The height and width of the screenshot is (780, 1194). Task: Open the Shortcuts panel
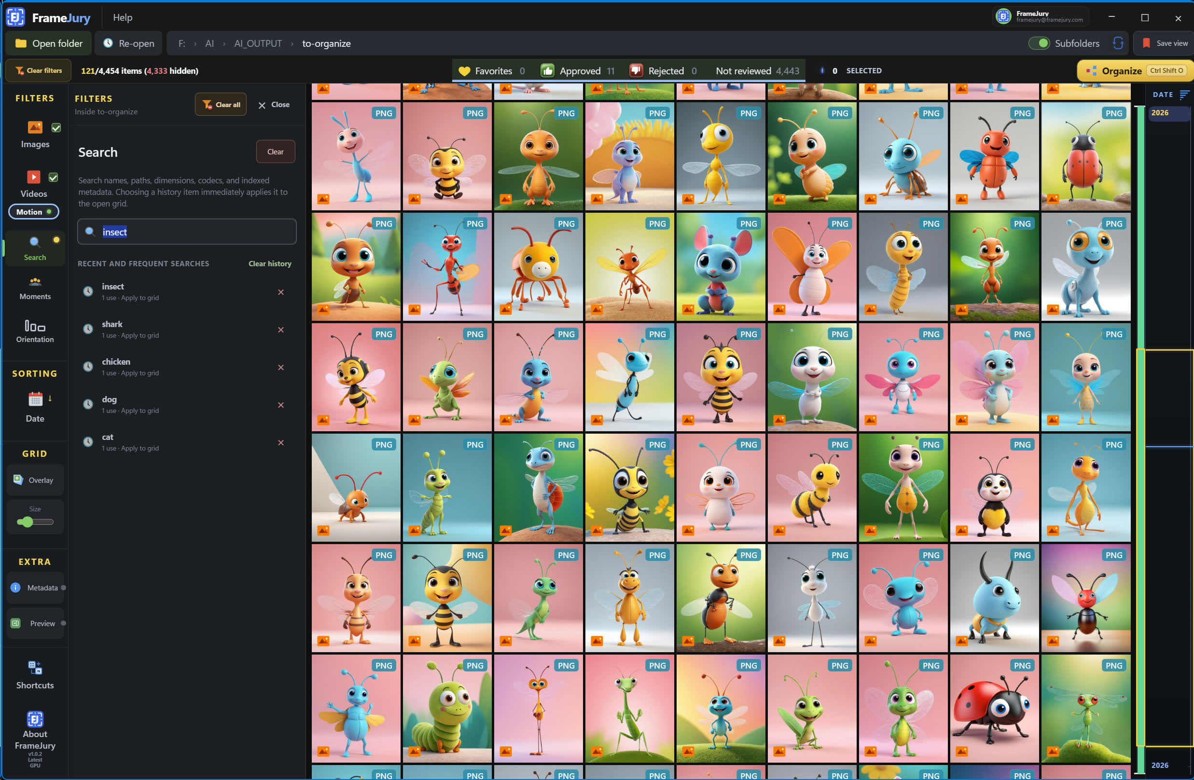[35, 675]
